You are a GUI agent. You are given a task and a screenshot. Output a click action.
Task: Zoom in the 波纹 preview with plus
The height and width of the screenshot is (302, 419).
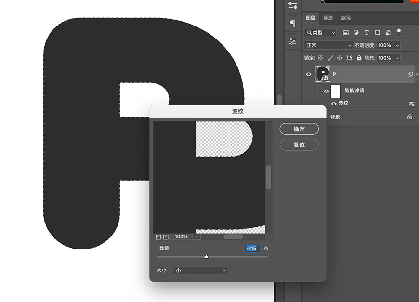pos(166,237)
